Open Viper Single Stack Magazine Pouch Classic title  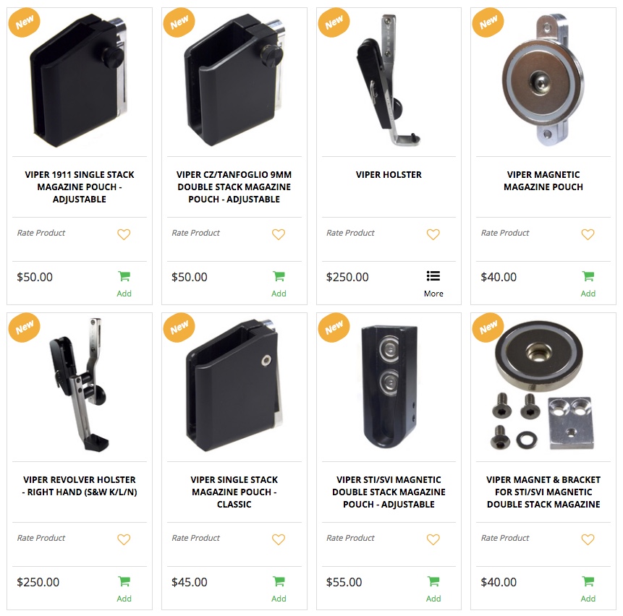point(234,492)
